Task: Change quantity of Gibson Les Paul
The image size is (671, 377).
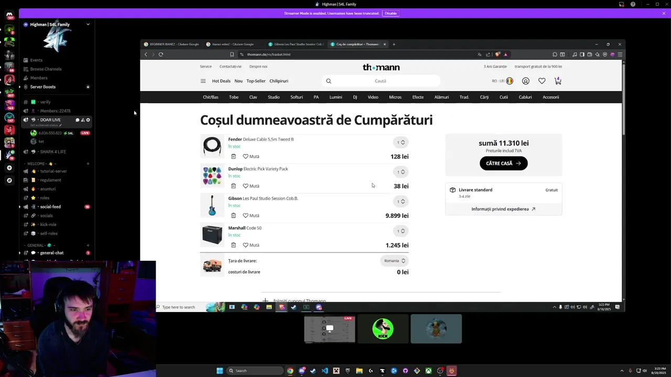Action: click(x=401, y=202)
